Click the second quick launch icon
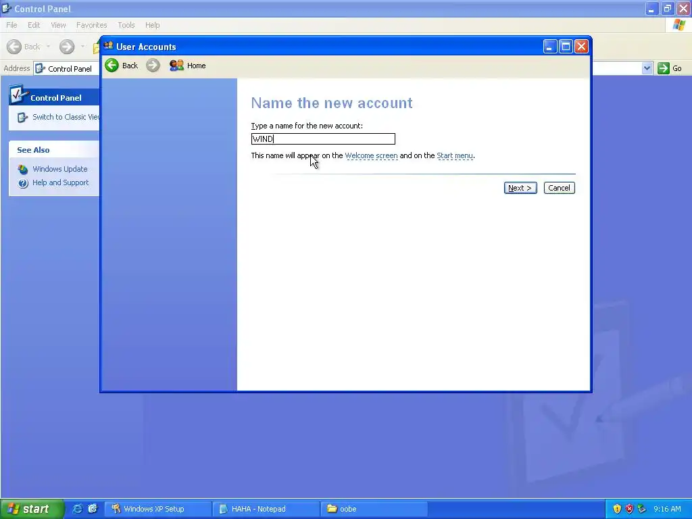 [93, 509]
